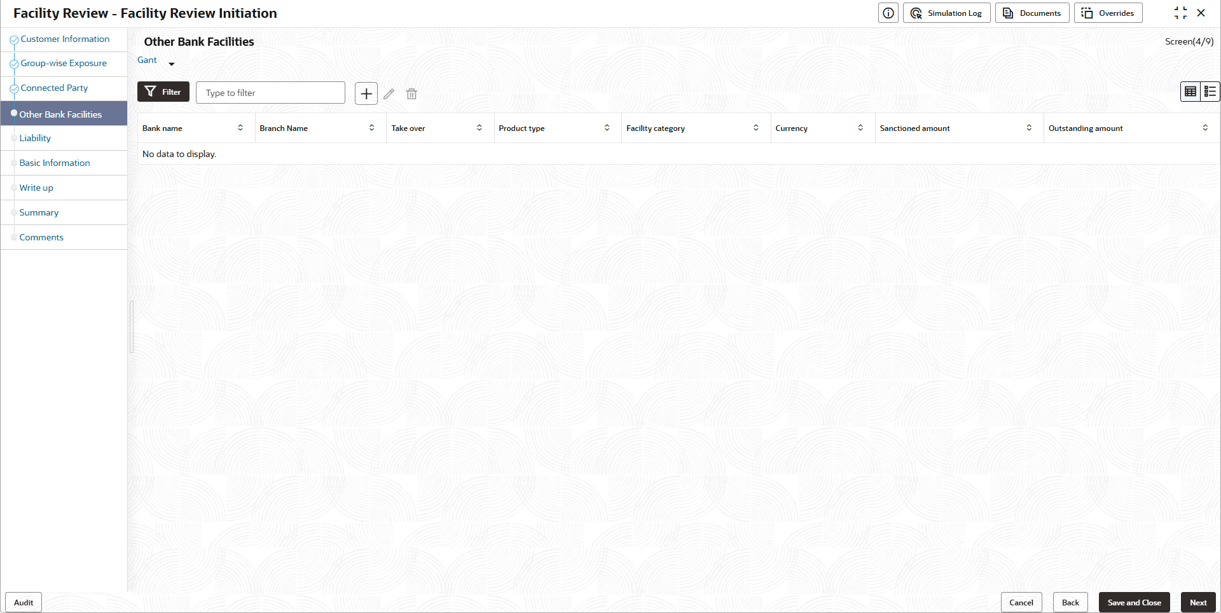The width and height of the screenshot is (1221, 613).
Task: Click the sidebar splitter handle
Action: [x=132, y=326]
